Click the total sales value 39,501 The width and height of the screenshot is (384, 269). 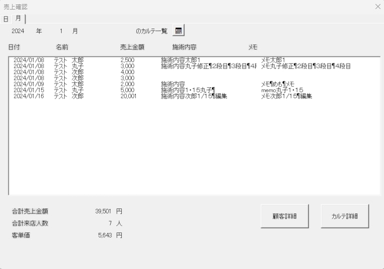click(103, 211)
